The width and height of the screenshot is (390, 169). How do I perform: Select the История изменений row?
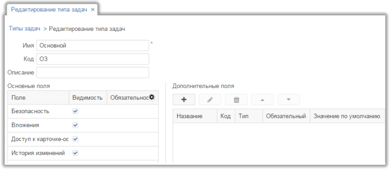[x=83, y=153]
